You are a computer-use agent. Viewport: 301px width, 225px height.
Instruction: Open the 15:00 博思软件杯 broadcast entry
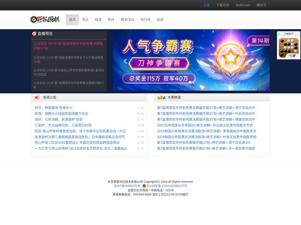coord(69,85)
